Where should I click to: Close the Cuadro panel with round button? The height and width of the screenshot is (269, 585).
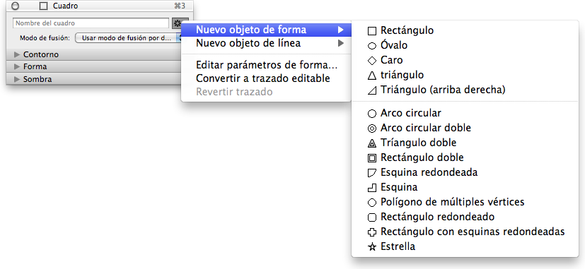(16, 6)
